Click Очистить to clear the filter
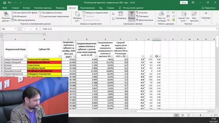The image size is (219, 123). pyautogui.click(x=142, y=13)
